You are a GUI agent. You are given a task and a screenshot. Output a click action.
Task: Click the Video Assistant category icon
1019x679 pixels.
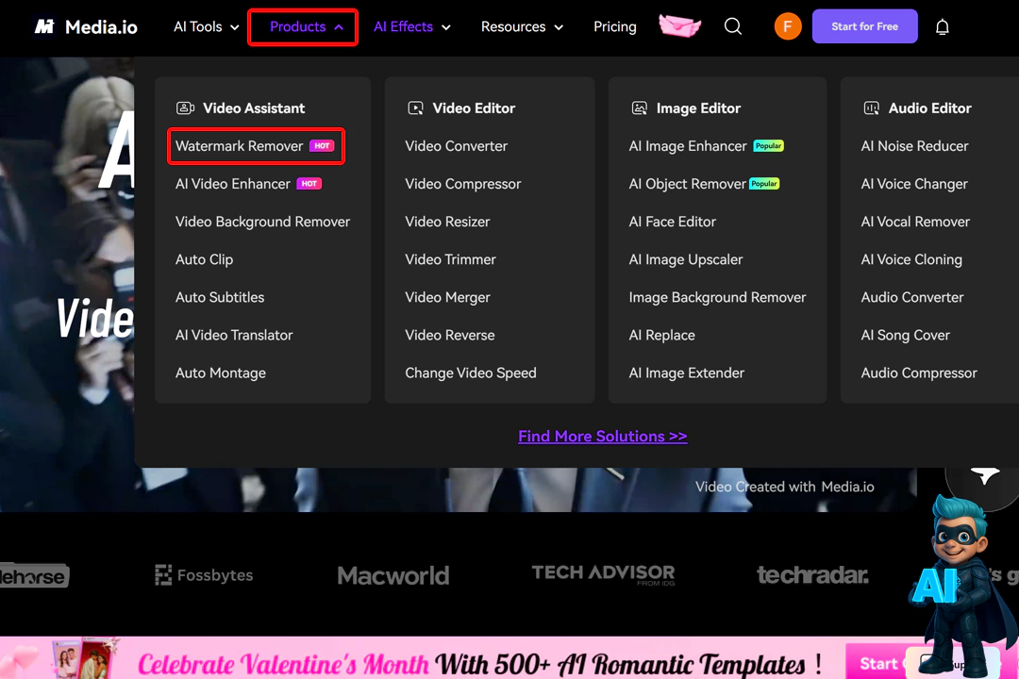186,108
